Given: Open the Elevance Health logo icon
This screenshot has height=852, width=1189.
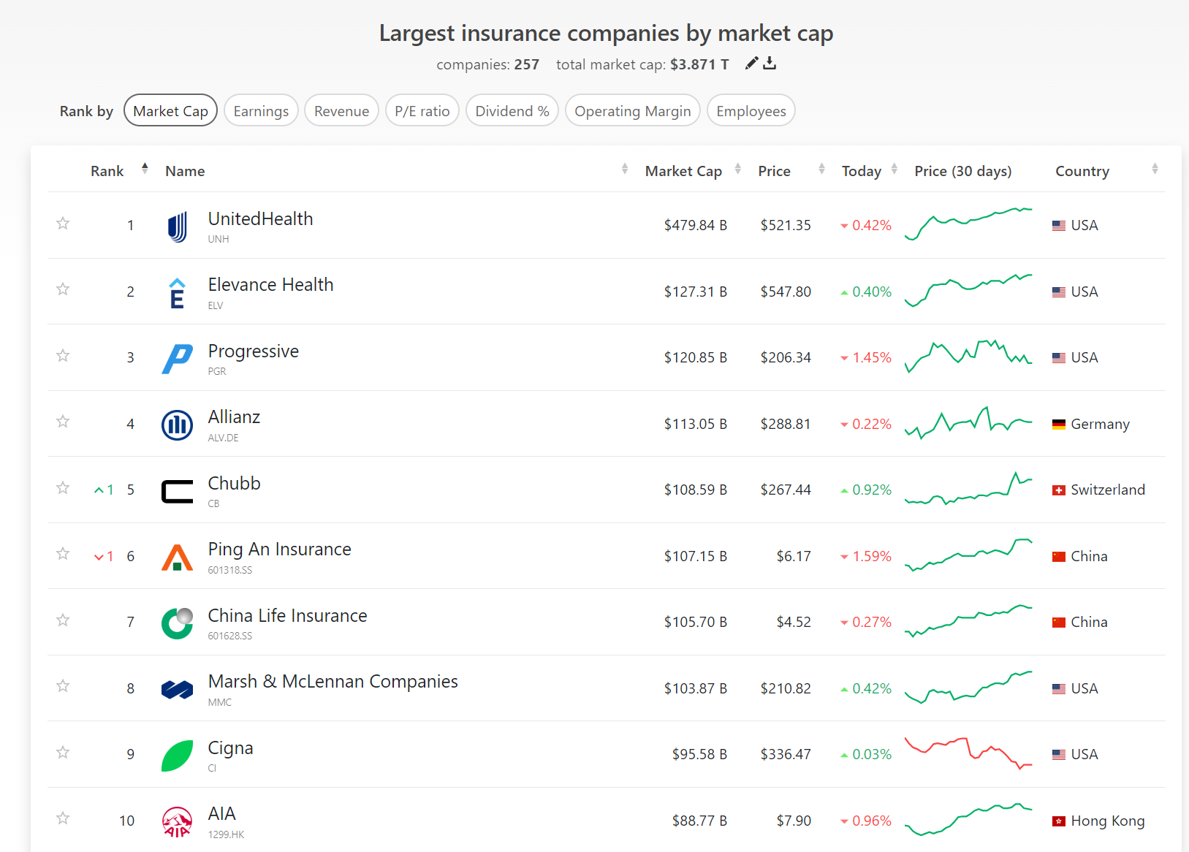Looking at the screenshot, I should click(x=177, y=293).
